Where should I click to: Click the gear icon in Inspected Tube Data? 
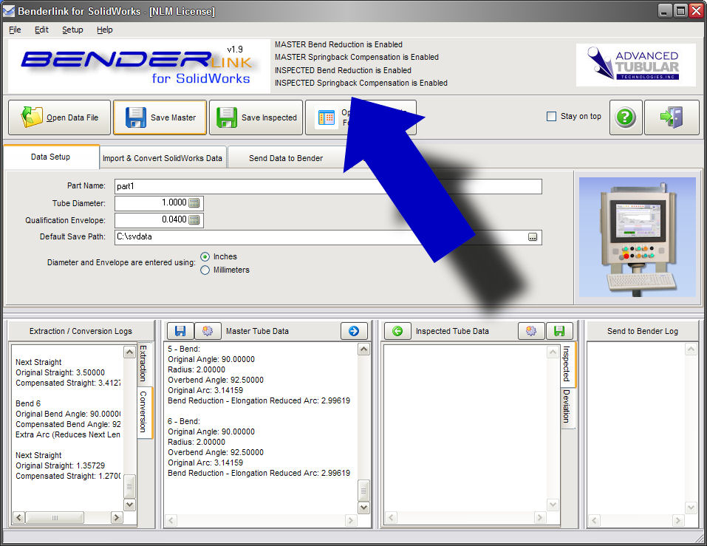[x=530, y=331]
